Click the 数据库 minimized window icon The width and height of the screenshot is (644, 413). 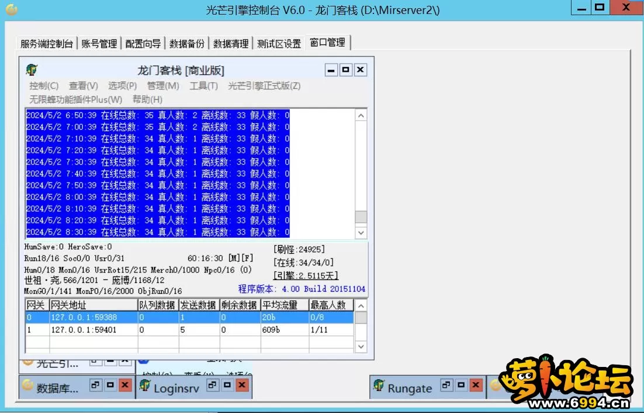(27, 385)
